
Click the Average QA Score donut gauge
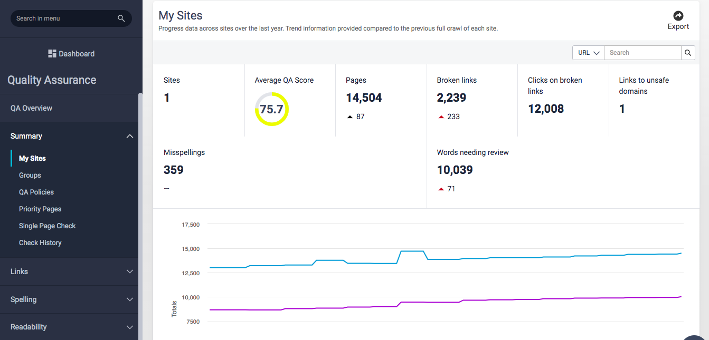coord(272,109)
